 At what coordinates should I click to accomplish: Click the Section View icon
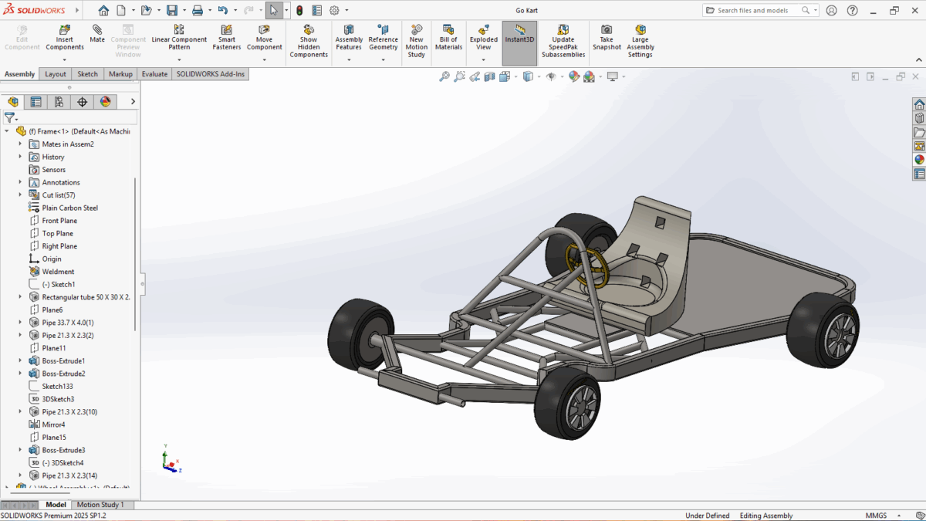click(x=489, y=76)
